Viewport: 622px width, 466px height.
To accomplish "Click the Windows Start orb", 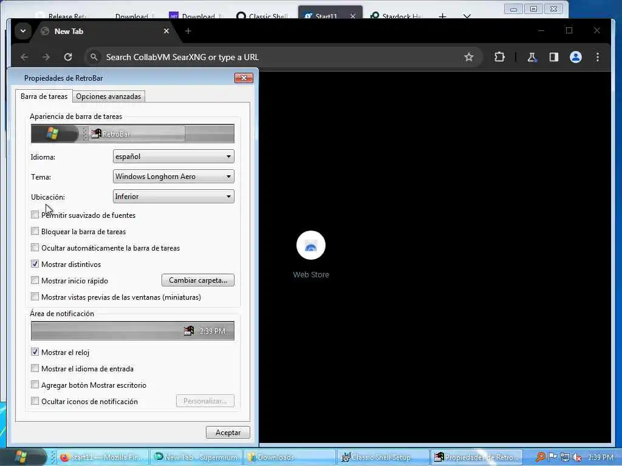I will tap(21, 457).
